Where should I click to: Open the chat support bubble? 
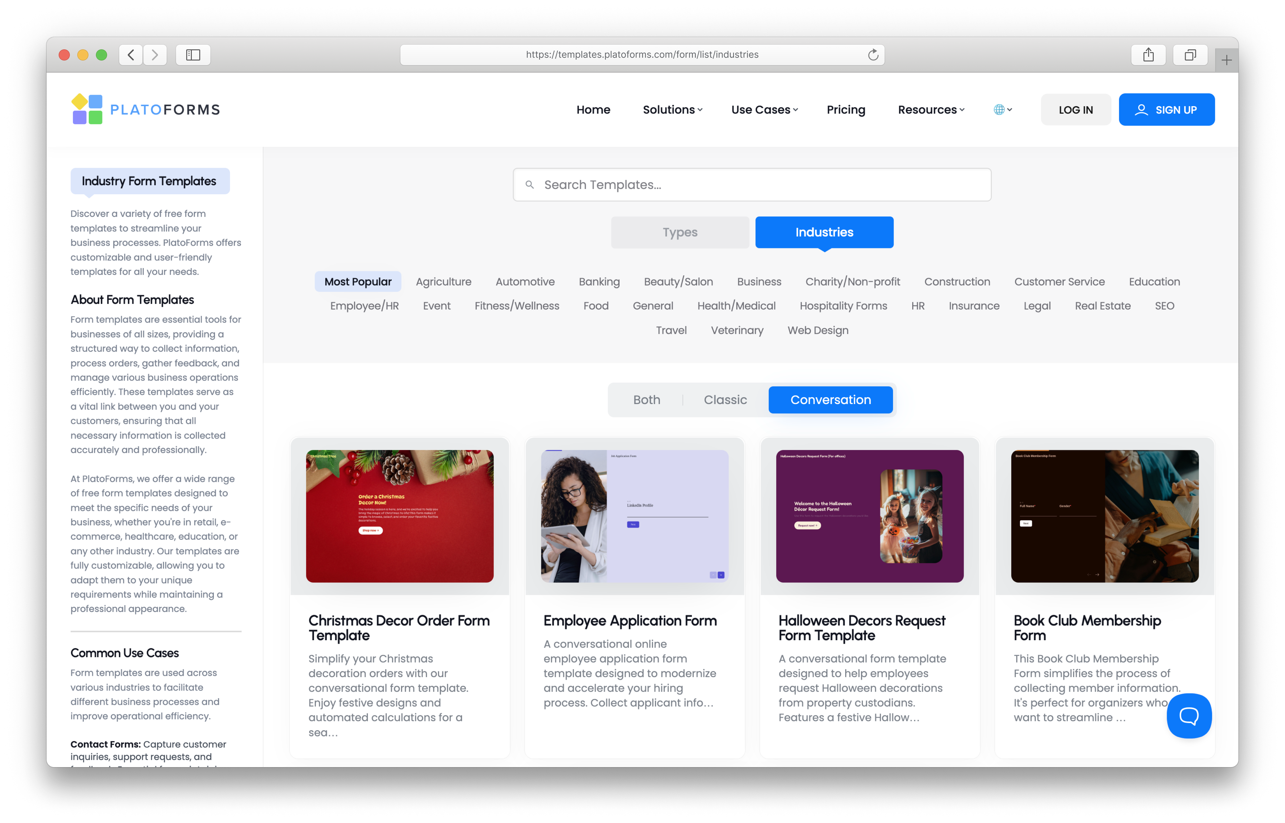tap(1189, 716)
